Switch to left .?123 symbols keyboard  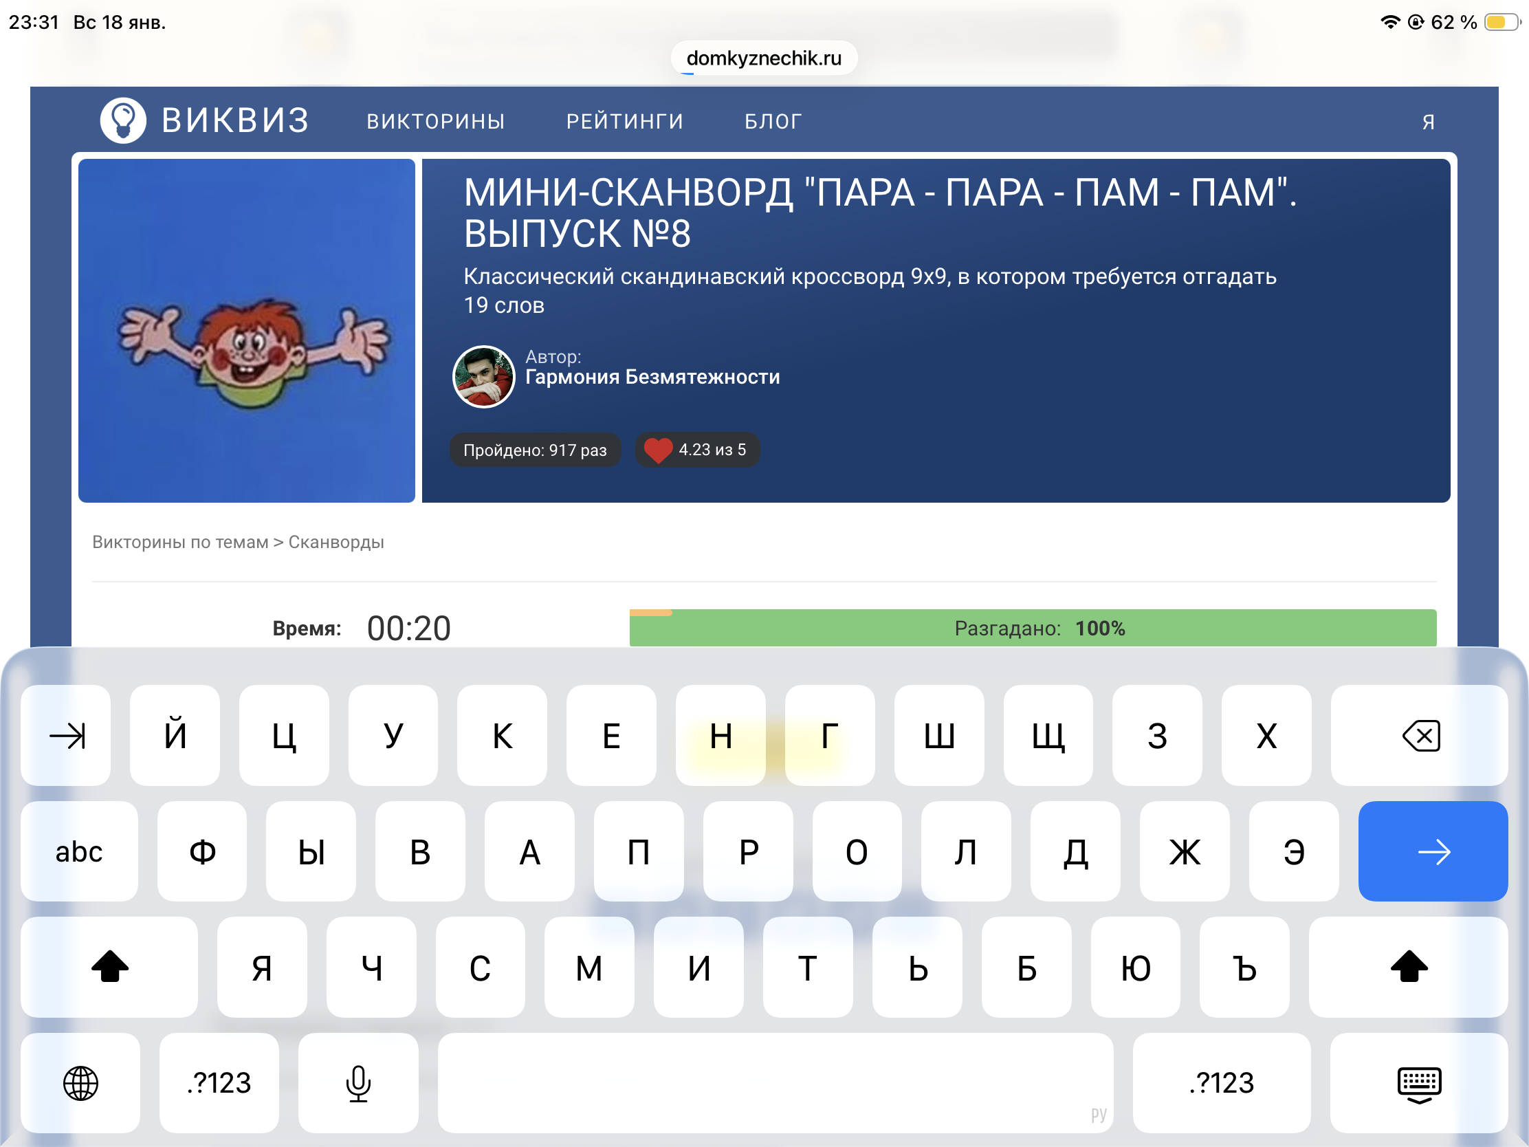(x=219, y=1082)
